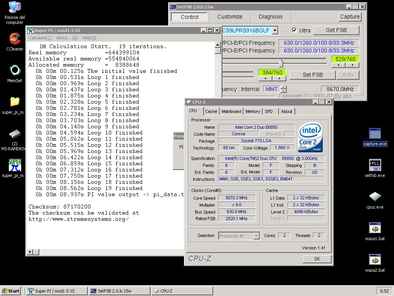Activate Super PI taskbar button
The width and height of the screenshot is (394, 296).
[57, 291]
